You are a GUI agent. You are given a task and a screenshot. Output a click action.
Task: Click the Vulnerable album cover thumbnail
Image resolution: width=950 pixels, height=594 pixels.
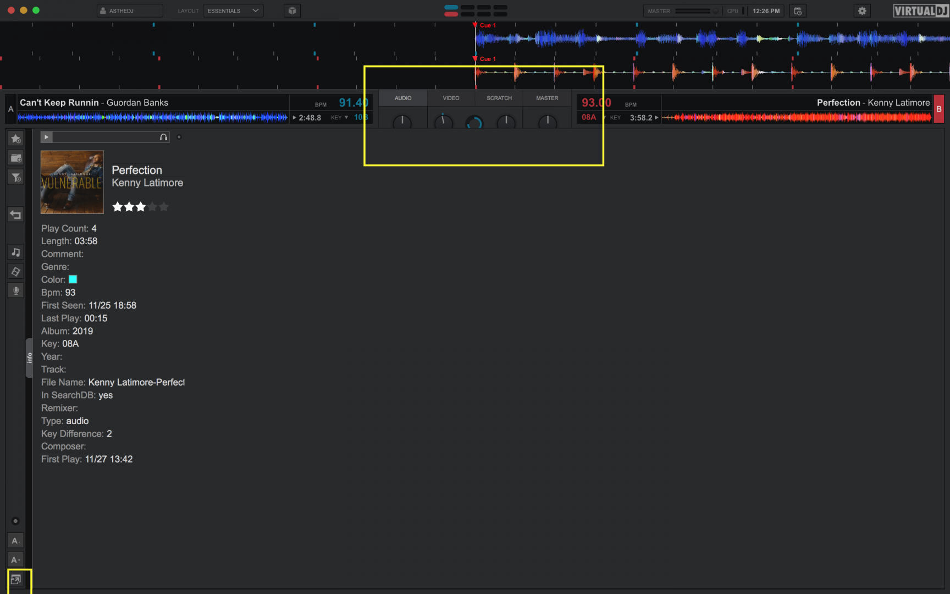tap(72, 182)
